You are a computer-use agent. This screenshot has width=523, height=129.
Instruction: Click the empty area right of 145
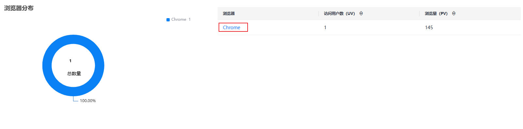476,28
